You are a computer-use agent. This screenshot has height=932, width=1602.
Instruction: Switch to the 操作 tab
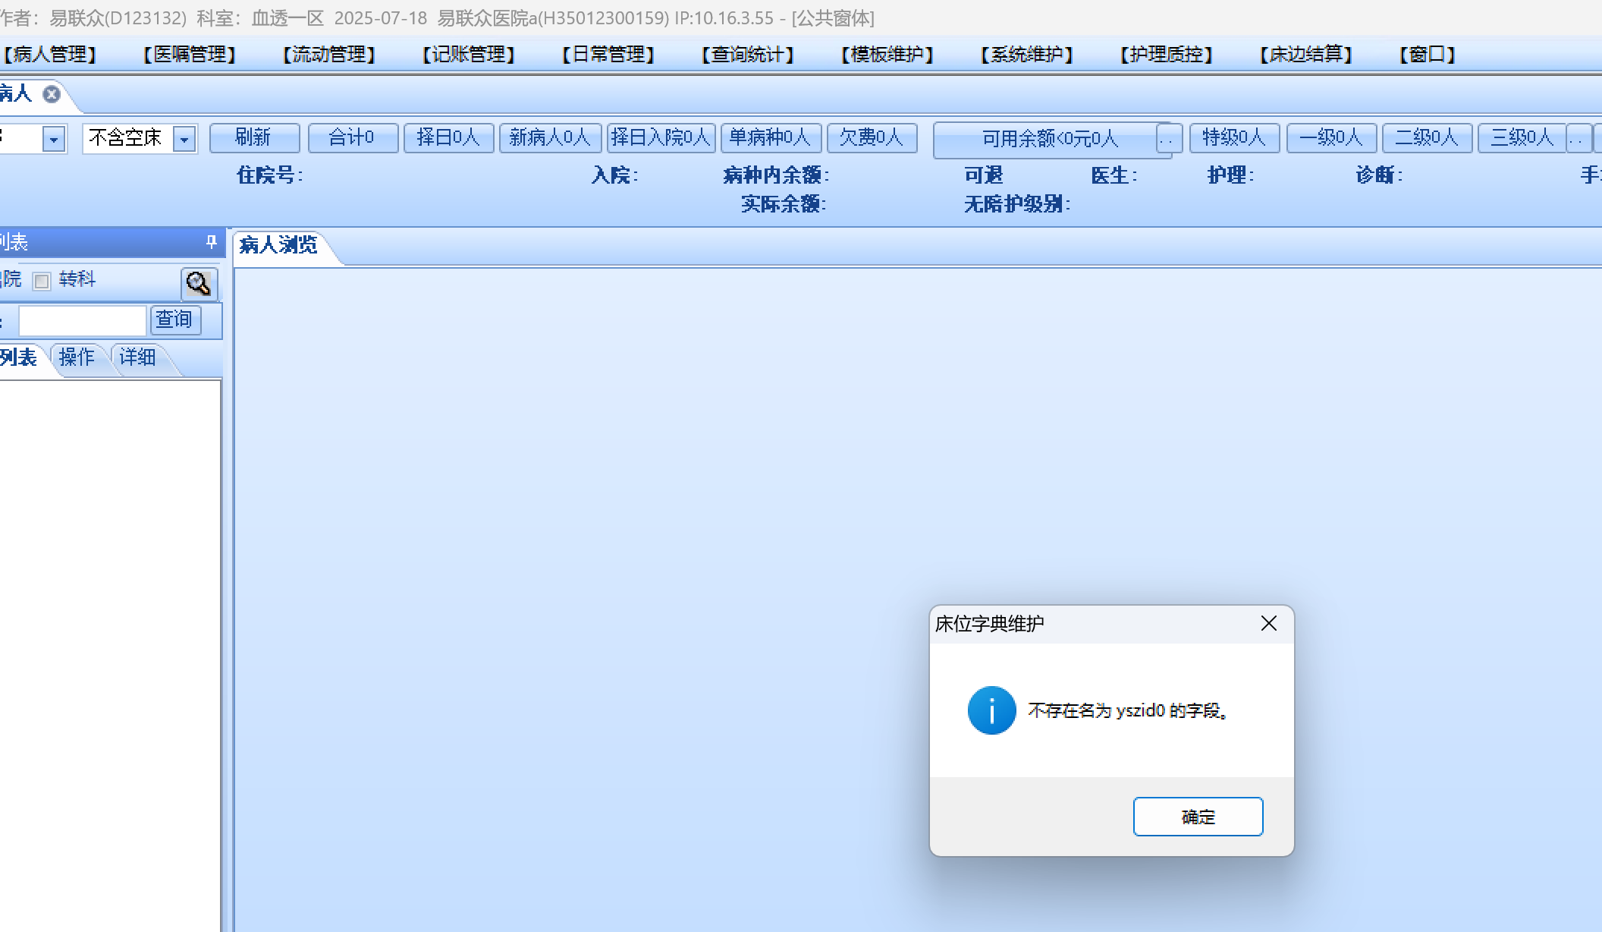click(77, 357)
